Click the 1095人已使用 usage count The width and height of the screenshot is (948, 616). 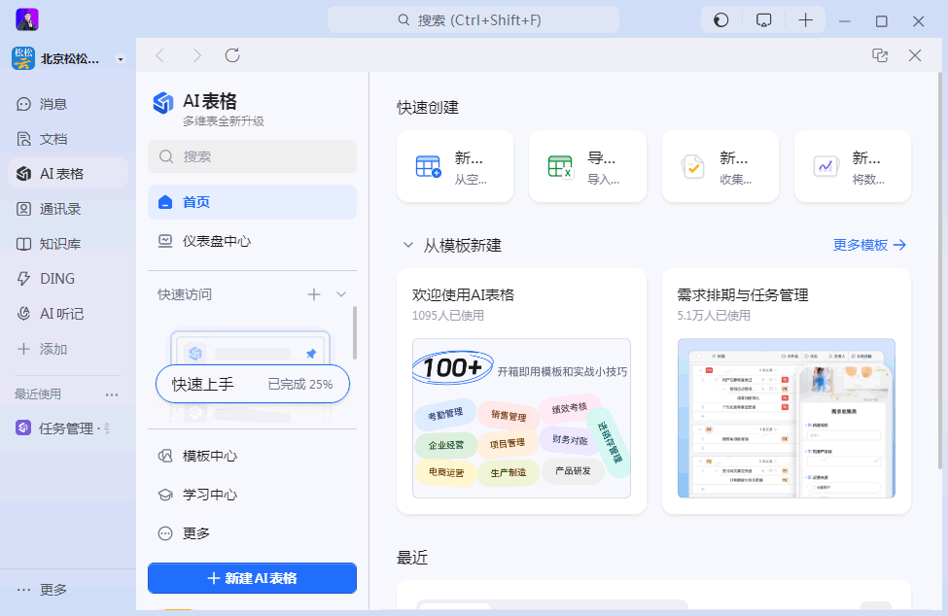point(448,315)
